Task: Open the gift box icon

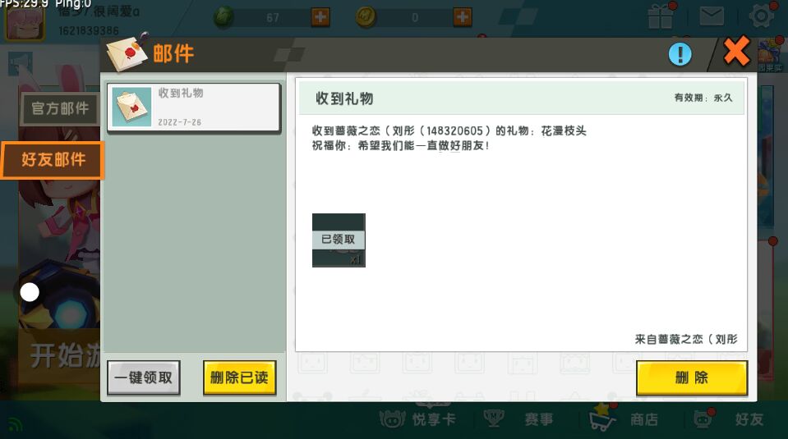Action: click(x=661, y=16)
